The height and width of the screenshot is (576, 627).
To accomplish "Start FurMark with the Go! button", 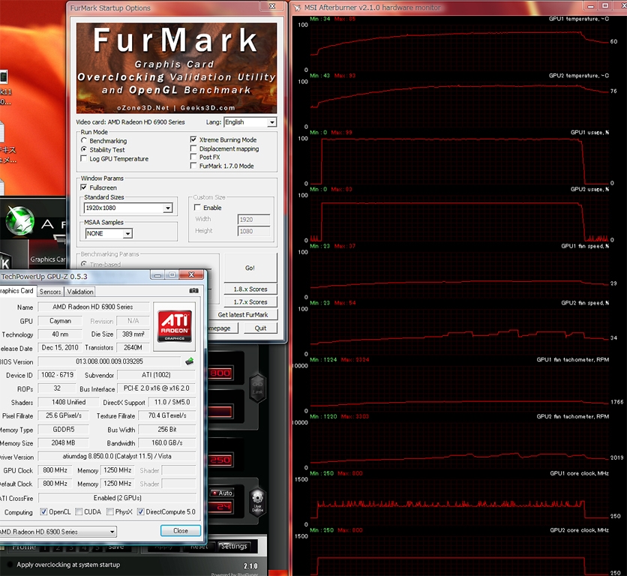I will 250,268.
